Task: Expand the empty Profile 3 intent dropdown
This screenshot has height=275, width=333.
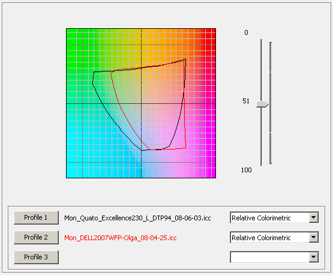Action: click(x=313, y=257)
